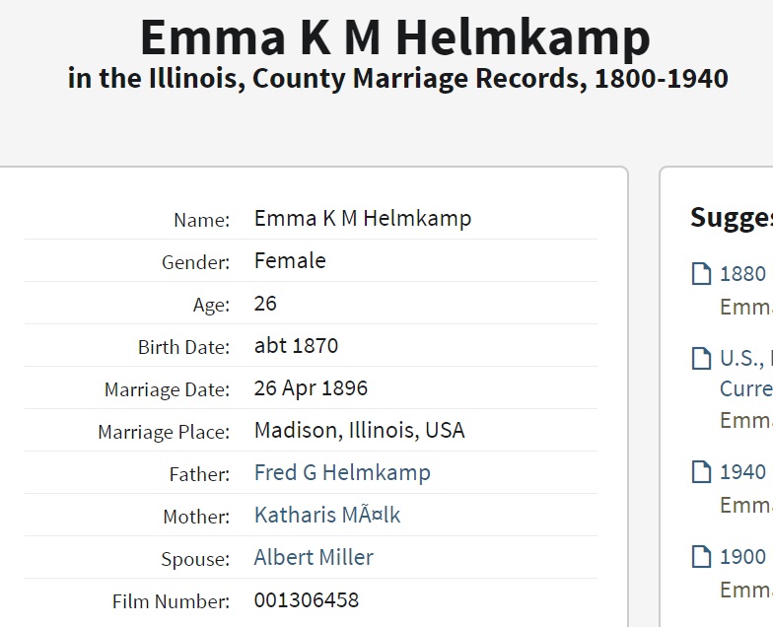Open the father link Fred G Helmkamp

[342, 472]
